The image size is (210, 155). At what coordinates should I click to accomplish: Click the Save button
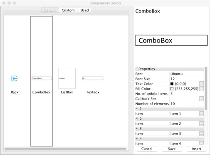[x=172, y=149]
